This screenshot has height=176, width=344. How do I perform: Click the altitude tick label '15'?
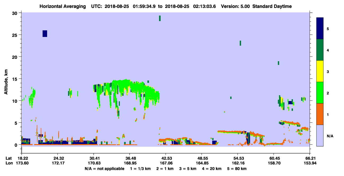(x=15, y=79)
